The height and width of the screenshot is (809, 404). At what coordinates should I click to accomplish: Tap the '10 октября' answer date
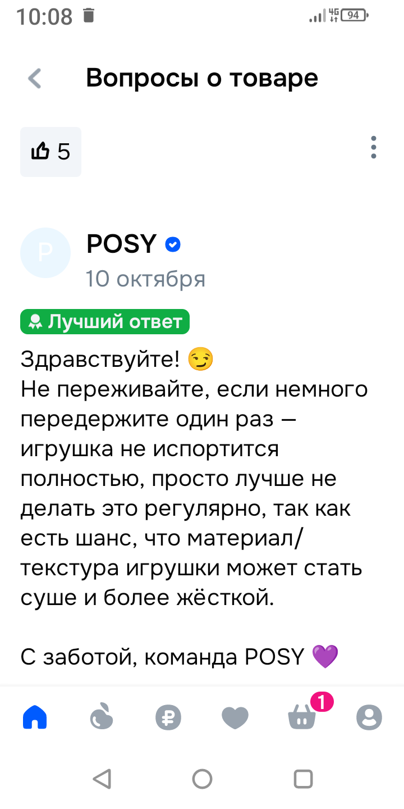point(146,279)
